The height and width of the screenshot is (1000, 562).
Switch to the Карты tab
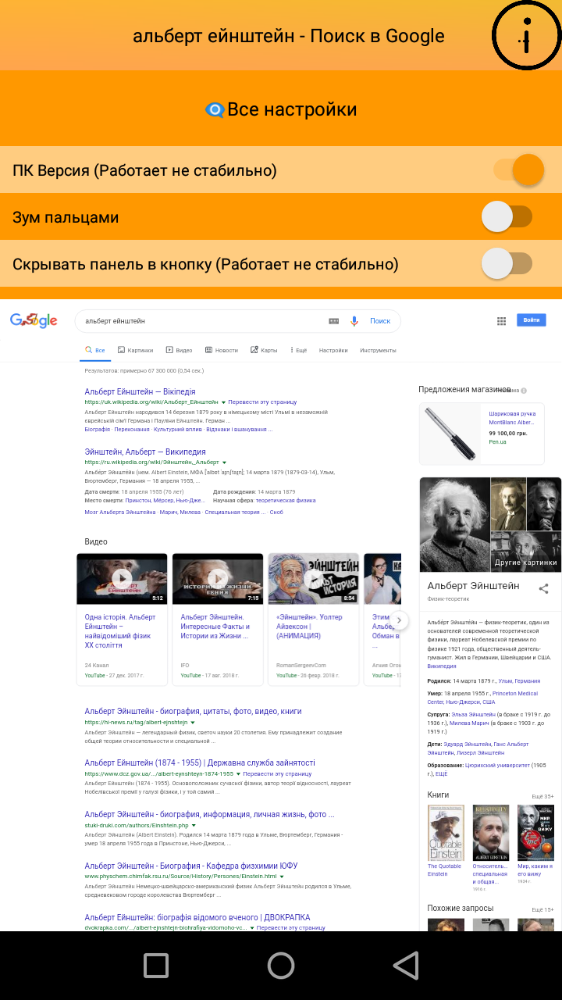265,351
